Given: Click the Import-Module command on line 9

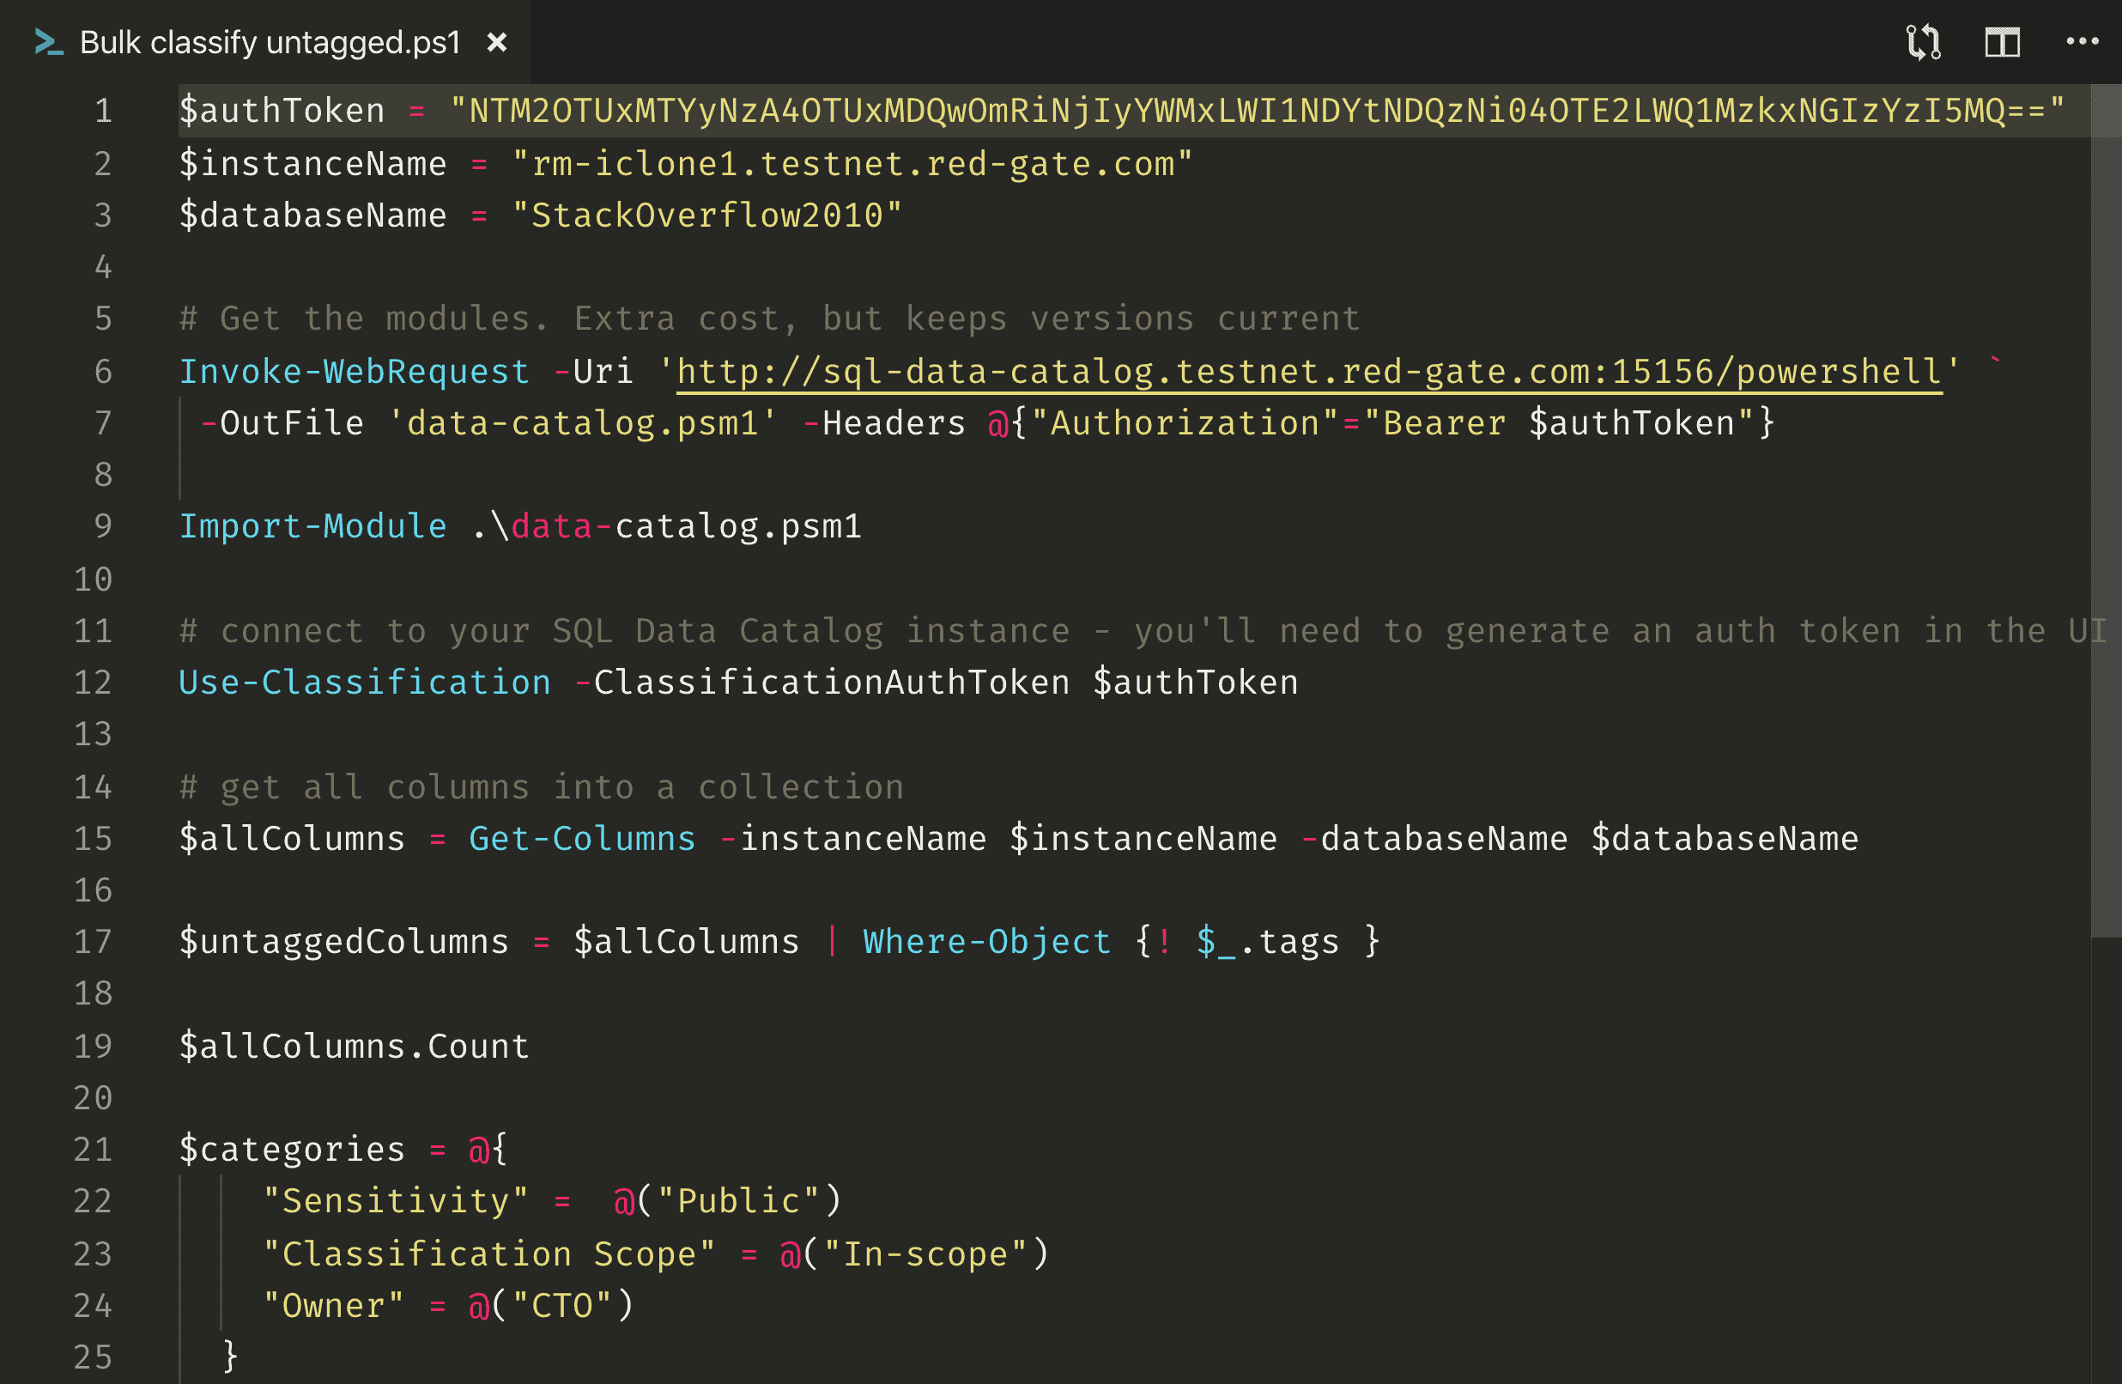Looking at the screenshot, I should (x=313, y=526).
